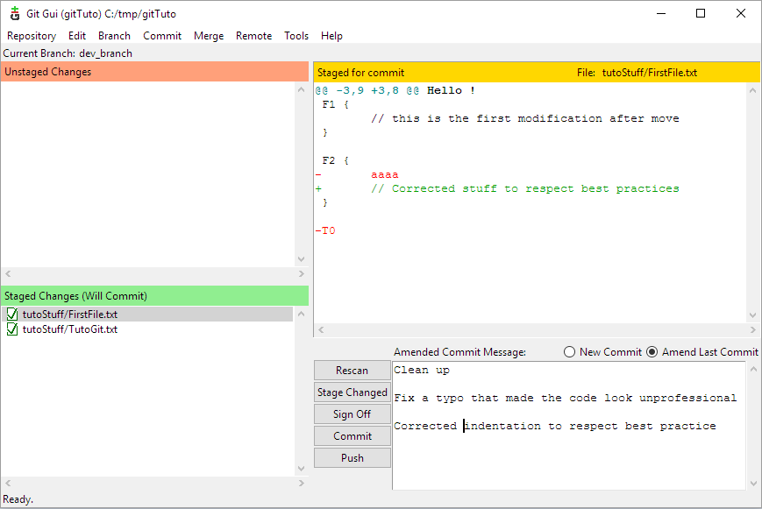Click the Push button
762x509 pixels.
click(x=353, y=457)
